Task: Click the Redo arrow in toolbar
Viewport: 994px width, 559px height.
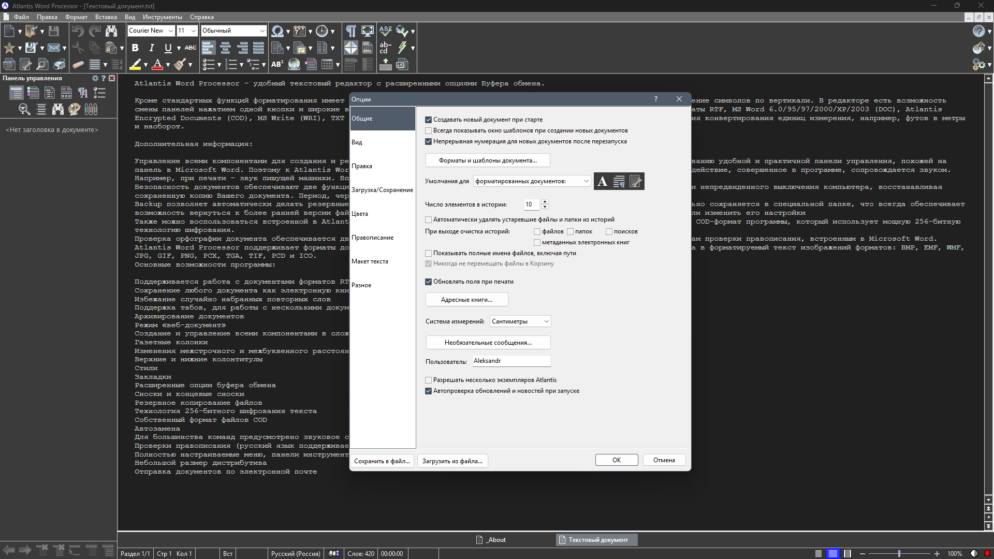Action: pos(95,31)
